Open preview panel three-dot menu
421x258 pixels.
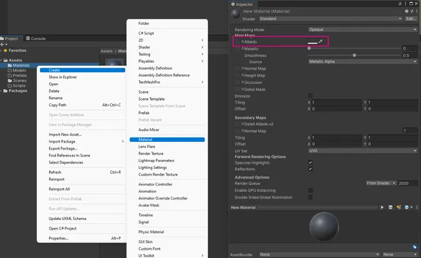tap(416, 207)
